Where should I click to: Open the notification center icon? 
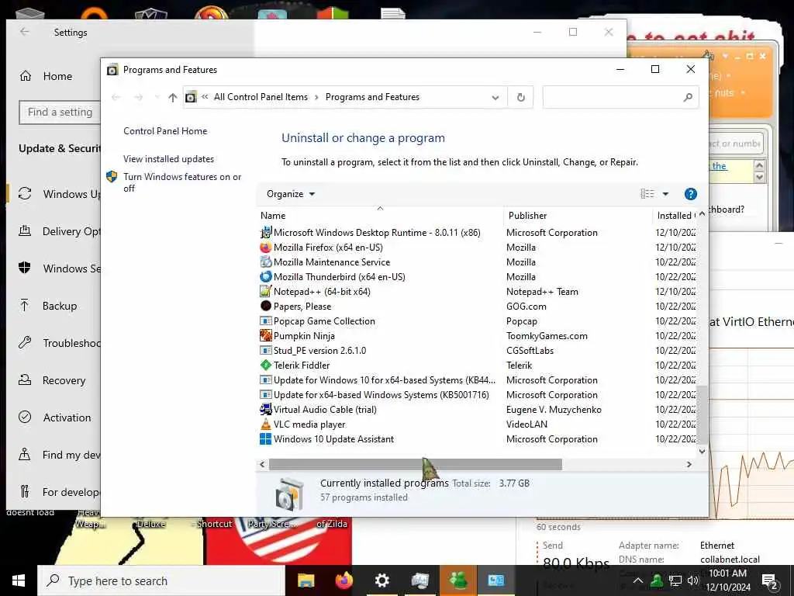tap(770, 580)
